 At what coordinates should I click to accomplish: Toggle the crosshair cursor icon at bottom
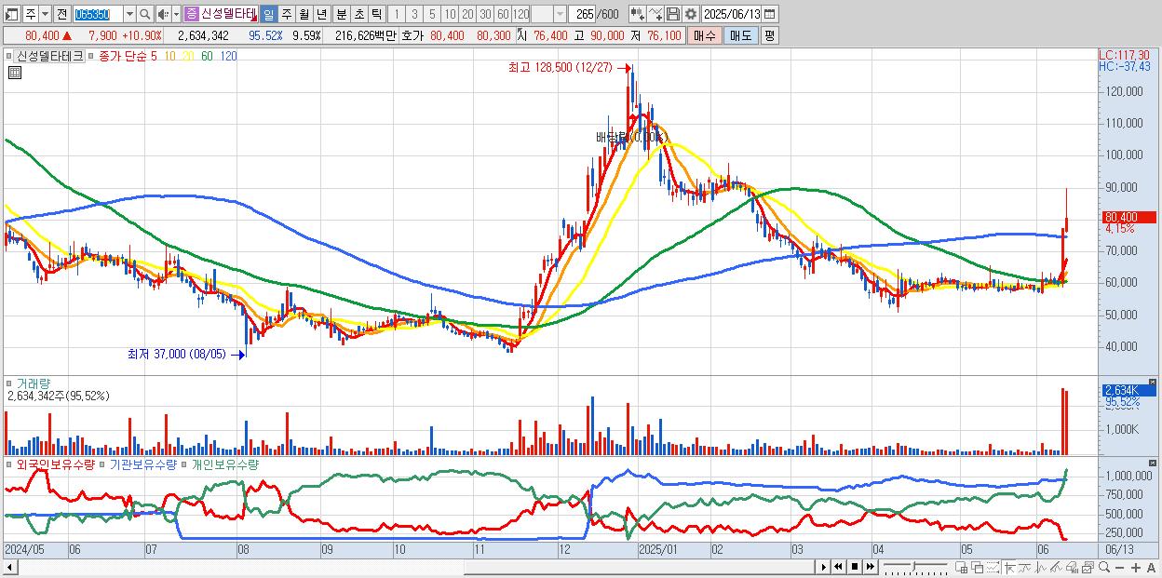point(1009,568)
